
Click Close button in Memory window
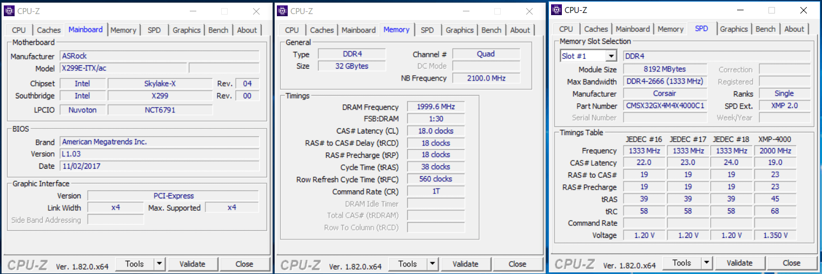coord(518,264)
